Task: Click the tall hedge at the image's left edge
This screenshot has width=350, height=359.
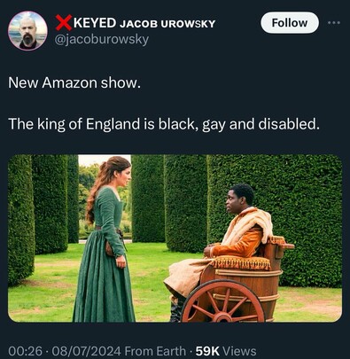Action: [x=20, y=220]
